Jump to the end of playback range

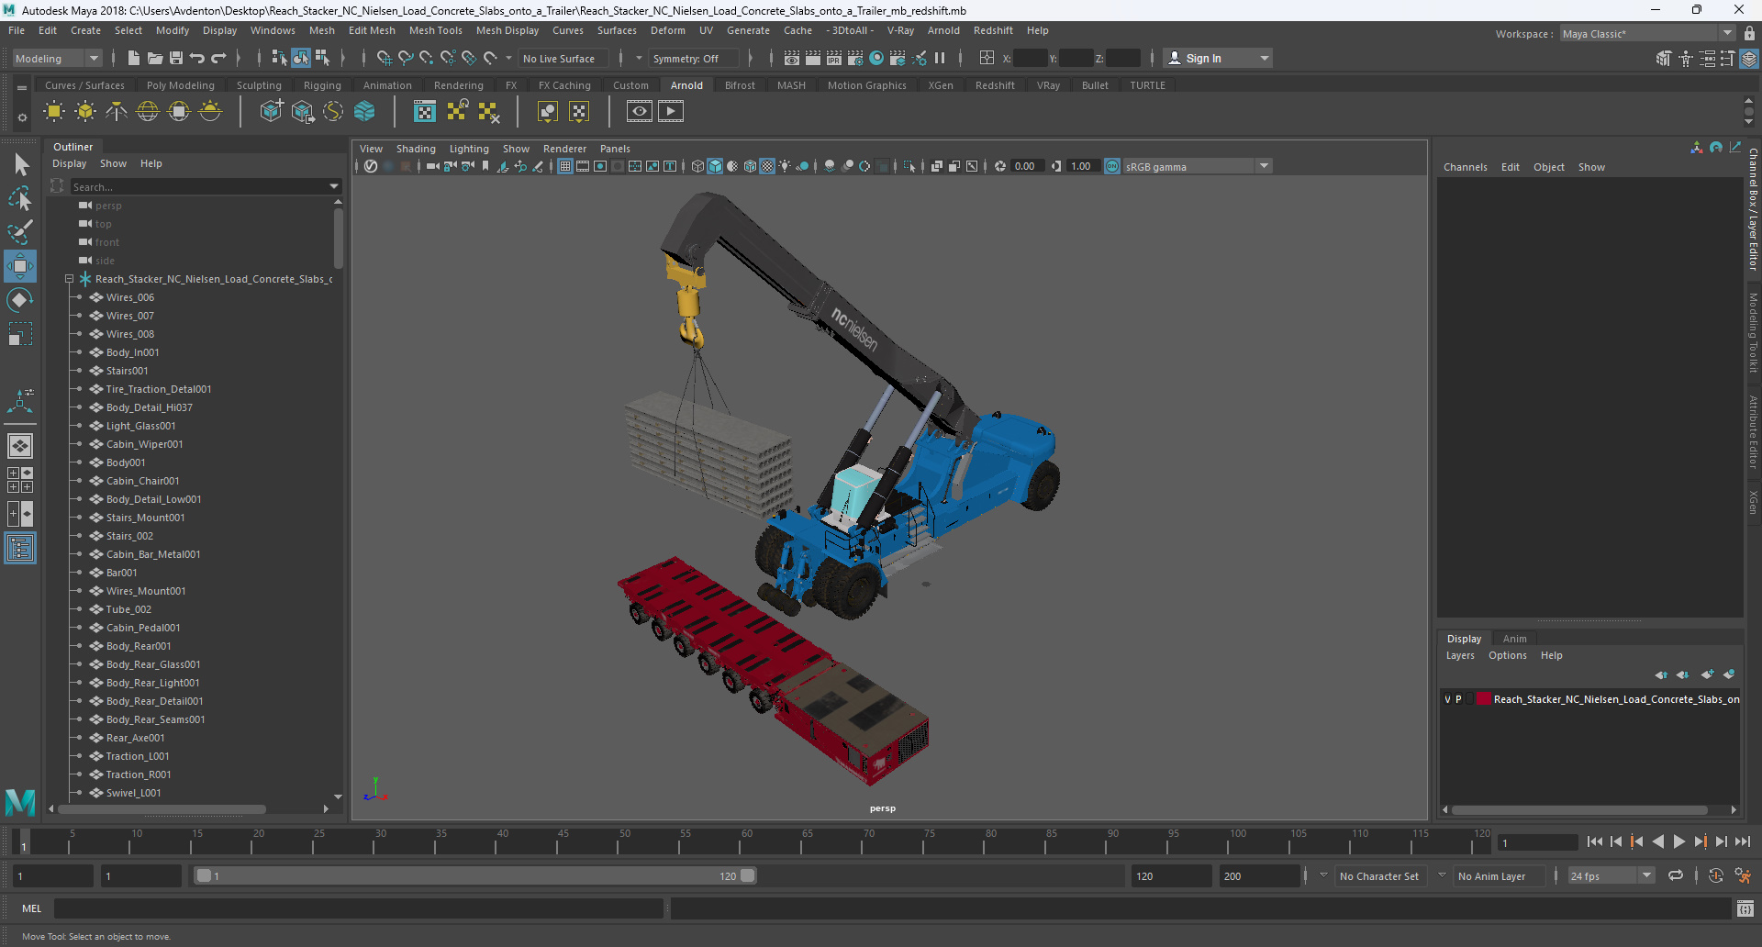[x=1742, y=841]
